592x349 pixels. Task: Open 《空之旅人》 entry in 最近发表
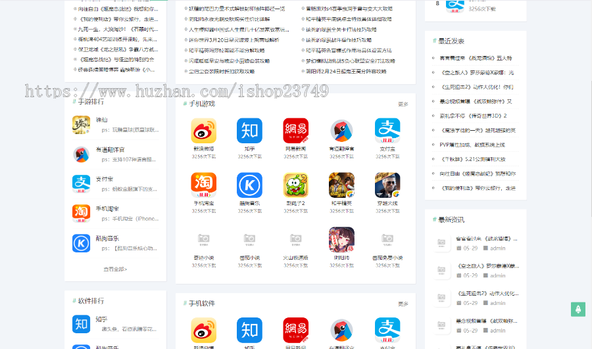coord(478,73)
